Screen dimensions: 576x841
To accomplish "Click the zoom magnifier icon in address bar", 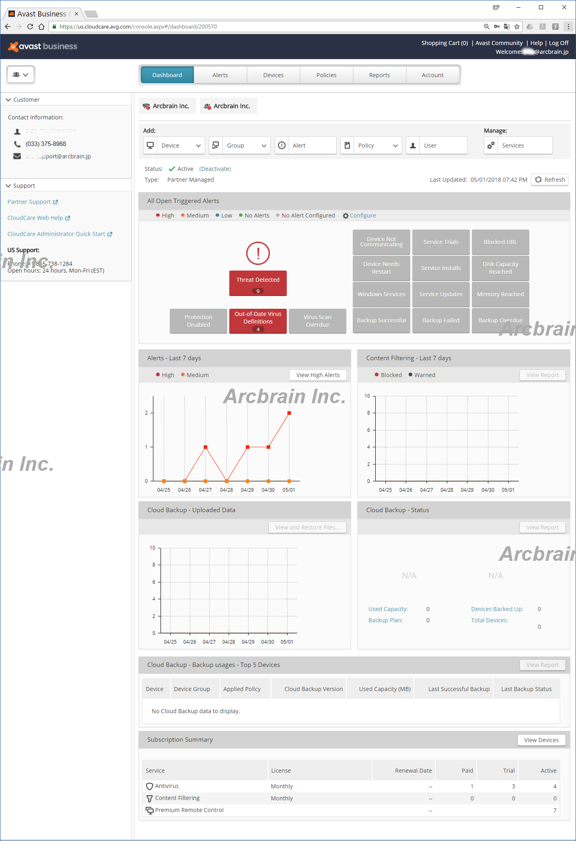I will 486,27.
